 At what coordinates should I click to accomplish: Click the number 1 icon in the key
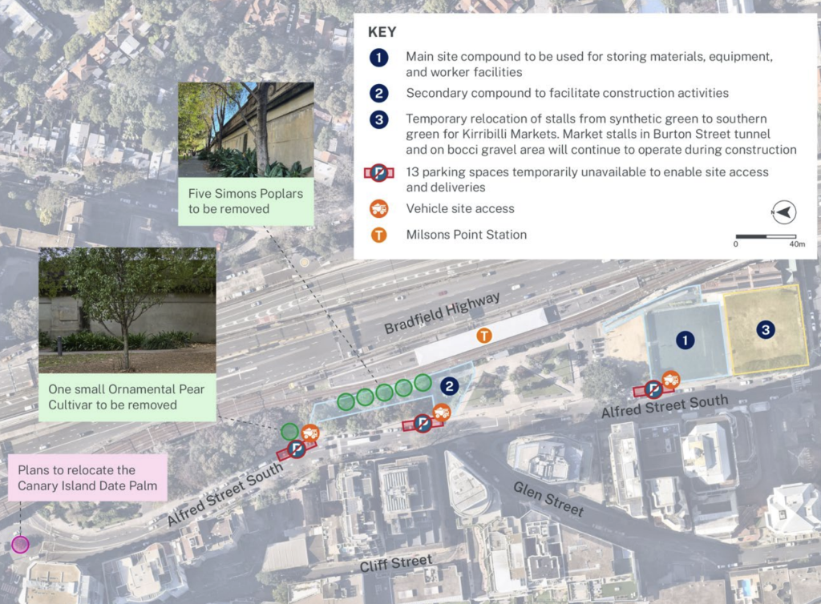(378, 58)
